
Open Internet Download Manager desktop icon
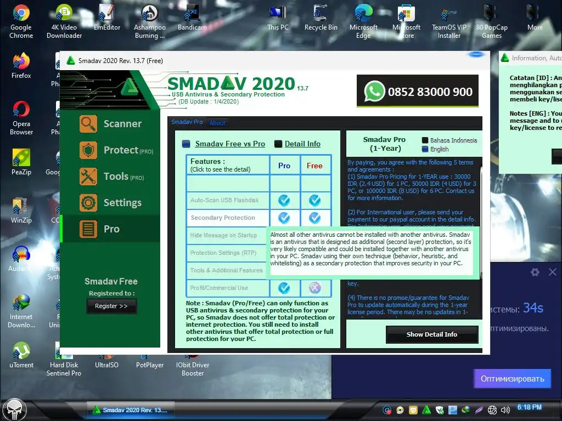tap(21, 311)
